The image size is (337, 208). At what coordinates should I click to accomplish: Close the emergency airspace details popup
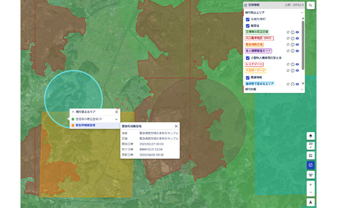tap(176, 126)
